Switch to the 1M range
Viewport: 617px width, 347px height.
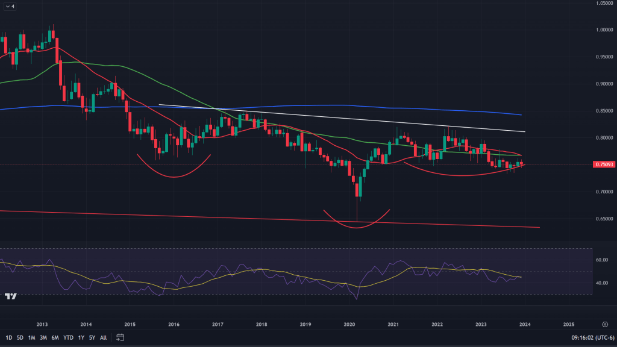click(x=32, y=337)
